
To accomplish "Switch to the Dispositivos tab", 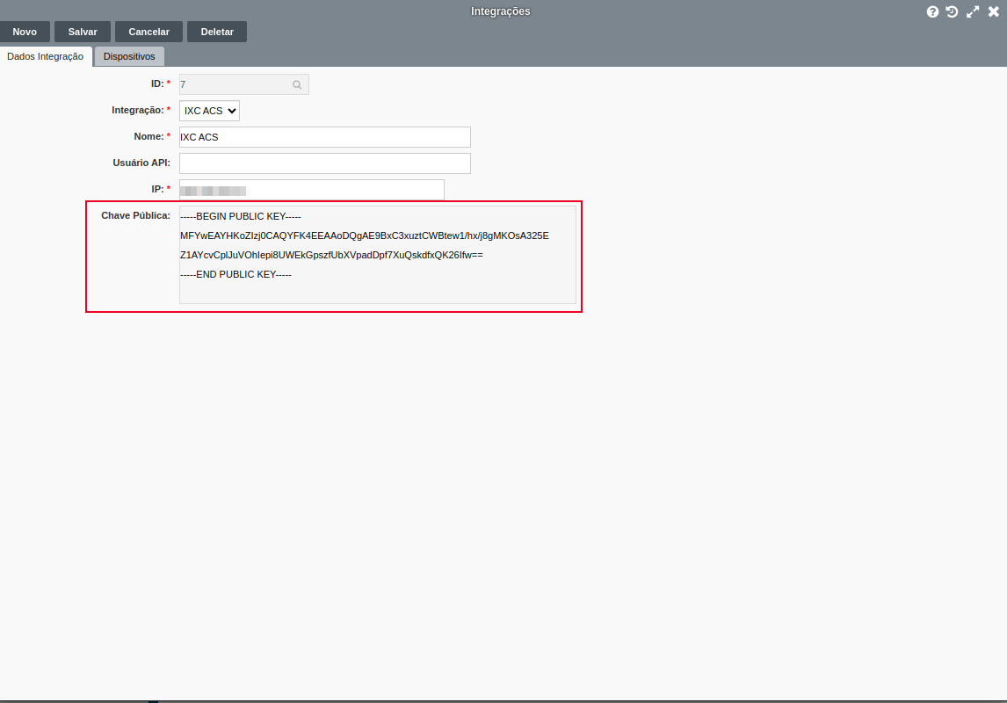I will point(129,56).
